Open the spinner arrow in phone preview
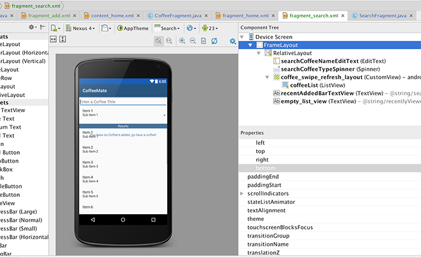The image size is (421, 258). point(164,115)
